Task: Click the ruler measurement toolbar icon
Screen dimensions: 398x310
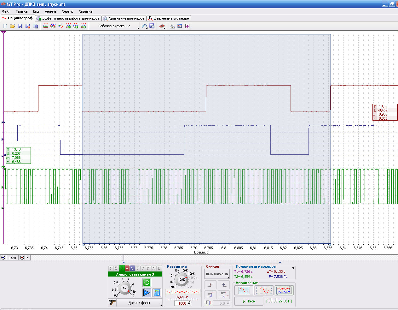Action: tap(172, 26)
